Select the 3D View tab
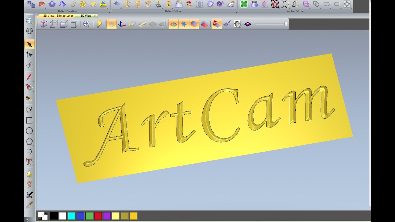 coord(86,16)
